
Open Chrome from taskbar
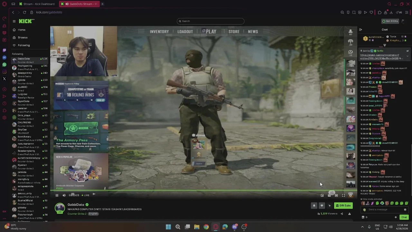(206, 227)
